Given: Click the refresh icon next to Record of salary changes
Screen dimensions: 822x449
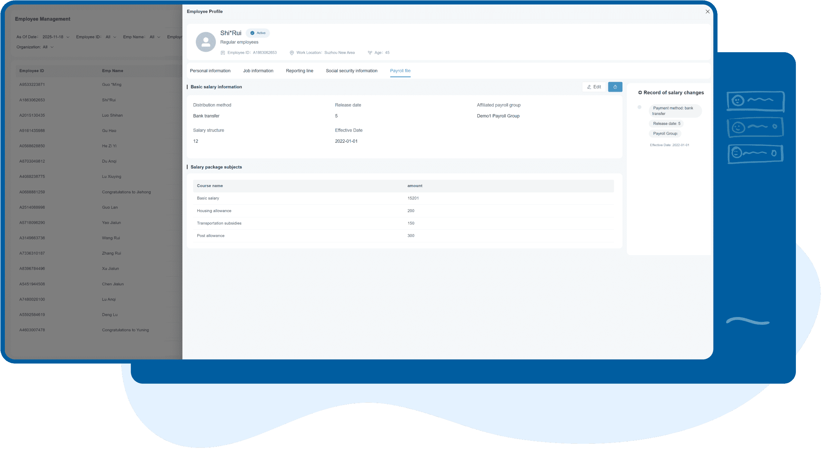Looking at the screenshot, I should (640, 92).
